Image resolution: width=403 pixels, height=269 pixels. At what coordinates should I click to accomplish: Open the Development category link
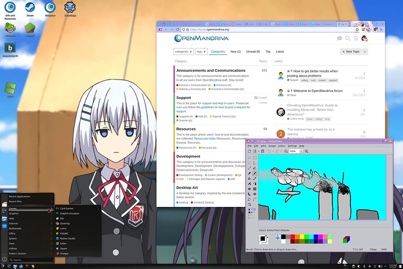188,156
